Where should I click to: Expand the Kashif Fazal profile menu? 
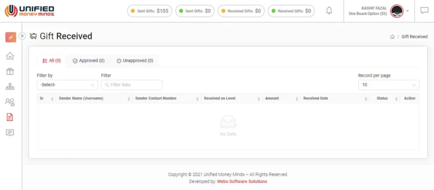407,11
